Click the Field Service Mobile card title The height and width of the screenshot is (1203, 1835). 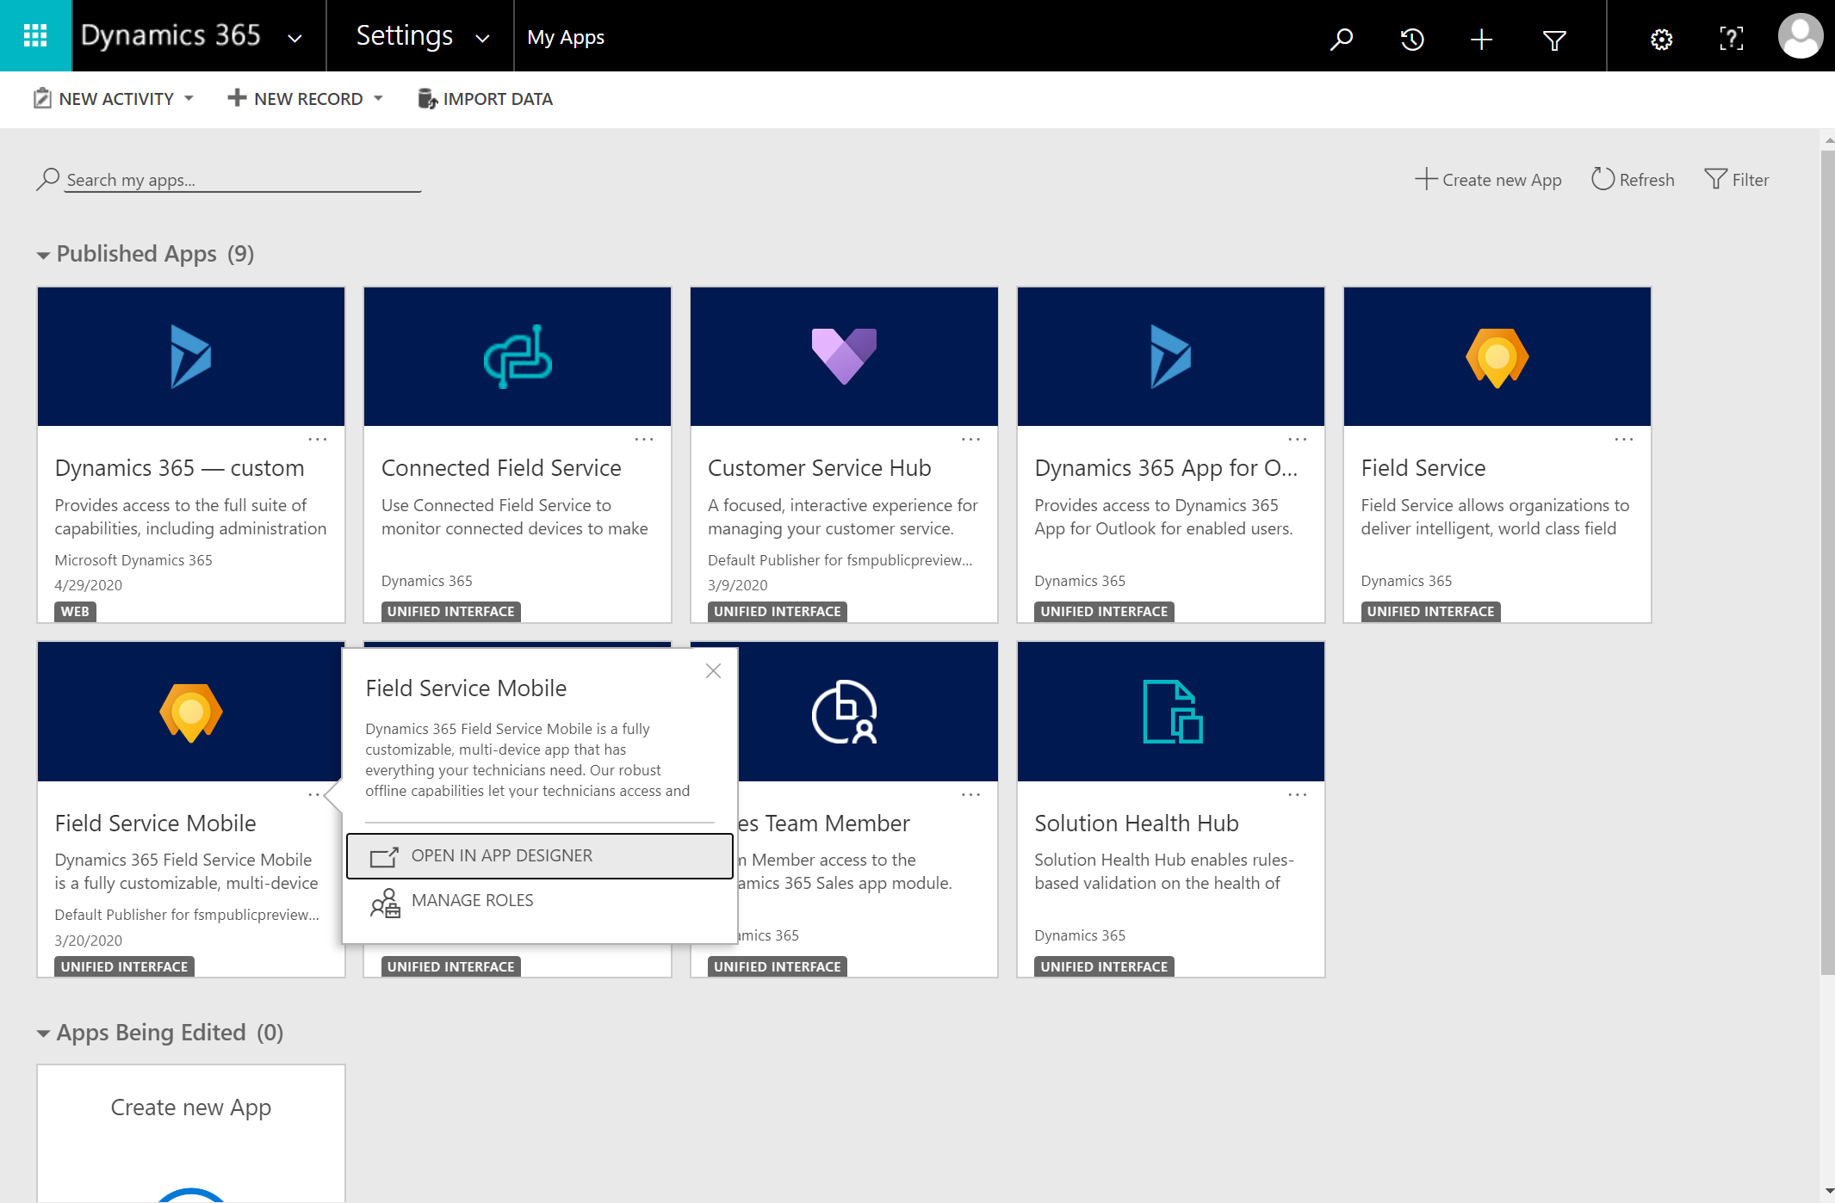coord(156,824)
